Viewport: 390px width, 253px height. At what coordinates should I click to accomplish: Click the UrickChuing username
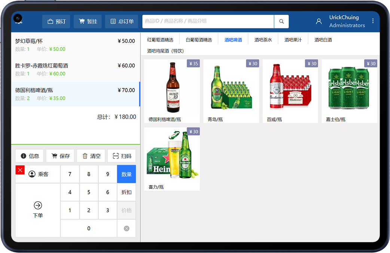[344, 18]
